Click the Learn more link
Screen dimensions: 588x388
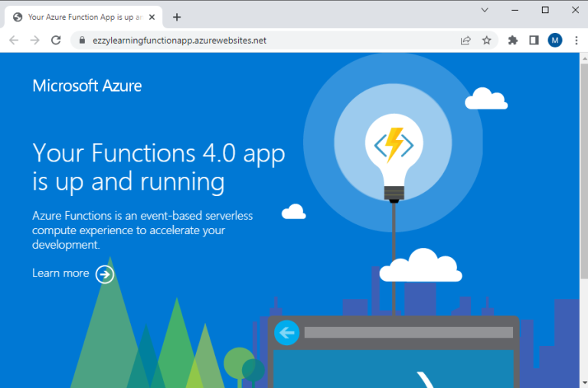click(x=60, y=273)
